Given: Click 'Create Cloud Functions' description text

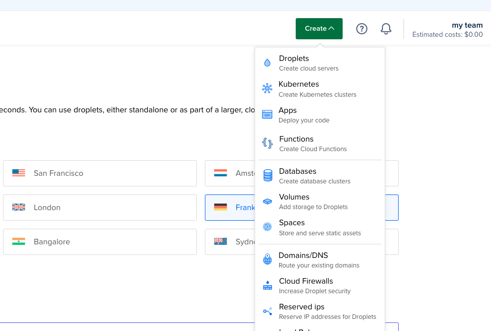Looking at the screenshot, I should [313, 149].
